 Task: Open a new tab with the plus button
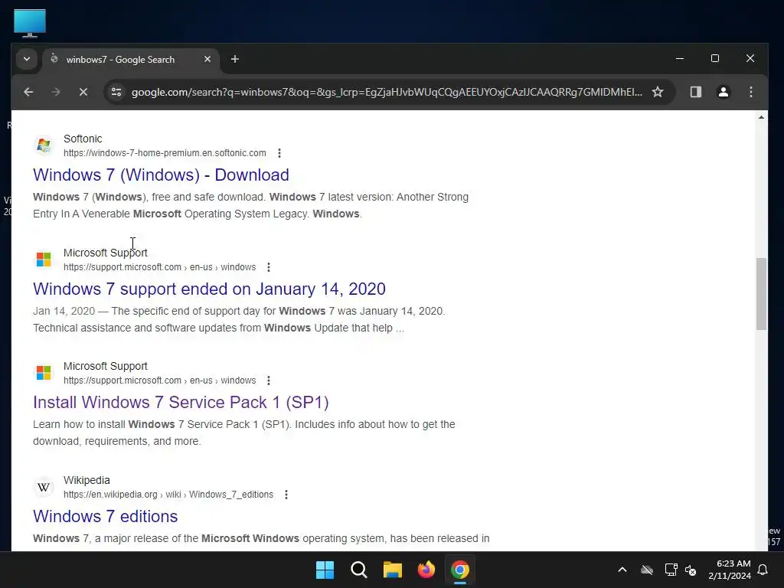(234, 60)
